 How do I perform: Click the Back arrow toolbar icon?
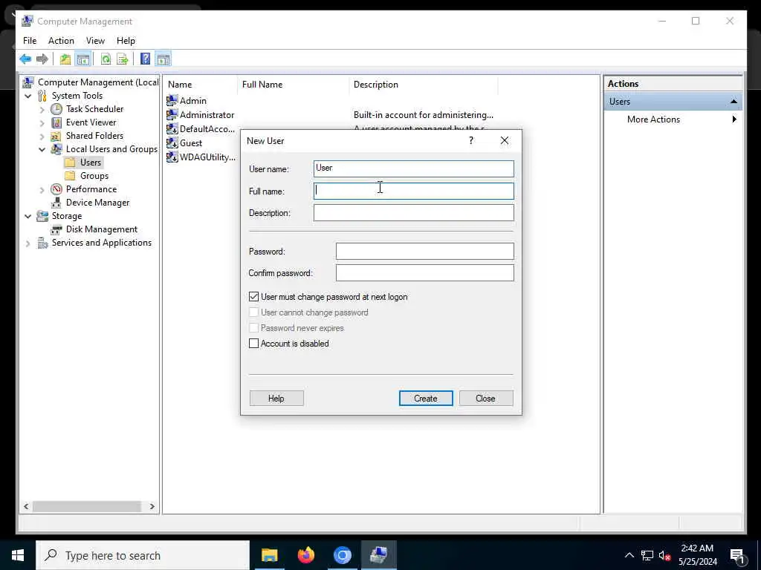tap(25, 59)
